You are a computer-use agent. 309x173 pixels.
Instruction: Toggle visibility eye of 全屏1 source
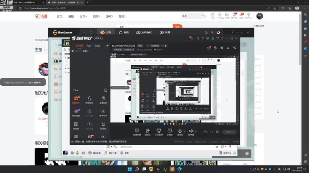pyautogui.click(x=73, y=51)
